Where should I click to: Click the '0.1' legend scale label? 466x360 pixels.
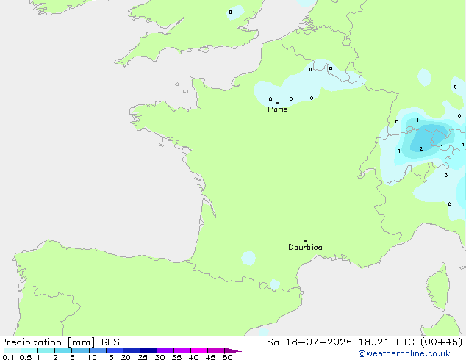[8, 357]
